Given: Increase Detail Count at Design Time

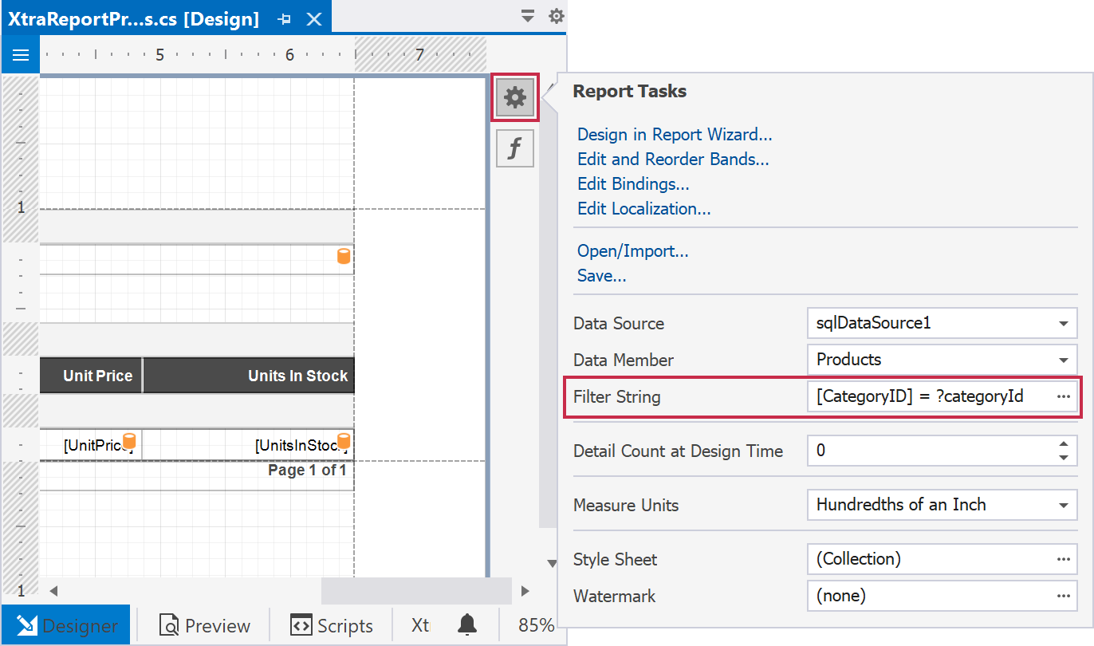Looking at the screenshot, I should tap(1063, 445).
